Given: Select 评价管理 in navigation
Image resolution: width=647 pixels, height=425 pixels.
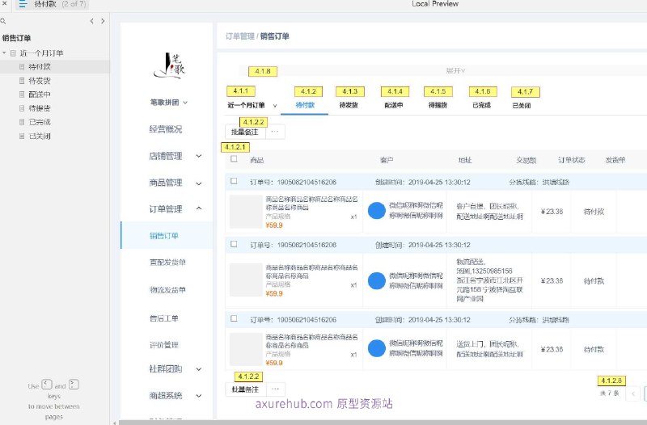Looking at the screenshot, I should 164,345.
